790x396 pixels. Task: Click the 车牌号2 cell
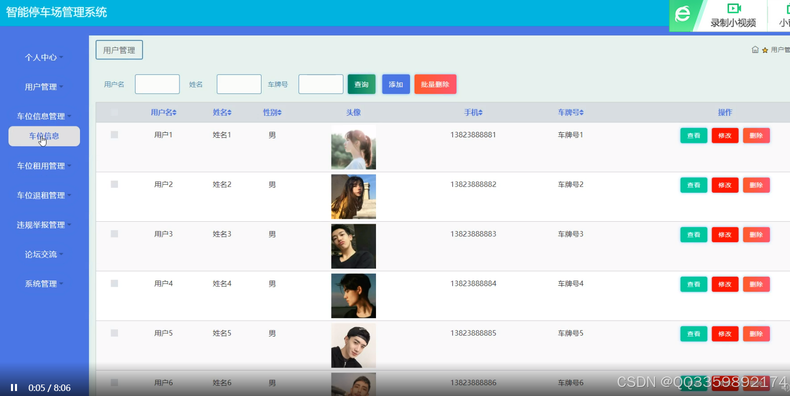[x=570, y=184]
